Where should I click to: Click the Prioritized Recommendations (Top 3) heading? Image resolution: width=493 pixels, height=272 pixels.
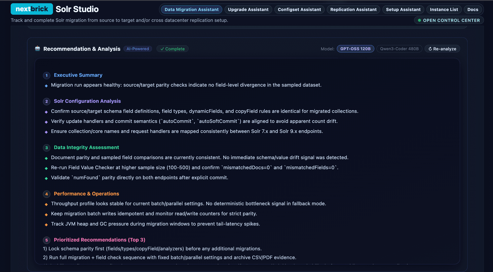point(99,240)
